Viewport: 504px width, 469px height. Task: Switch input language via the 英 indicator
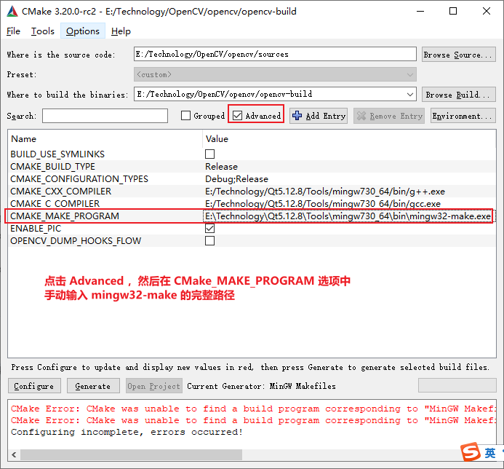click(x=490, y=453)
